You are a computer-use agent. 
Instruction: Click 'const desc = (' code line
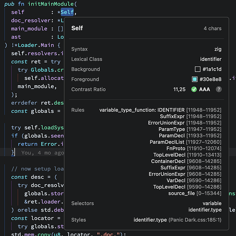pos(34,177)
